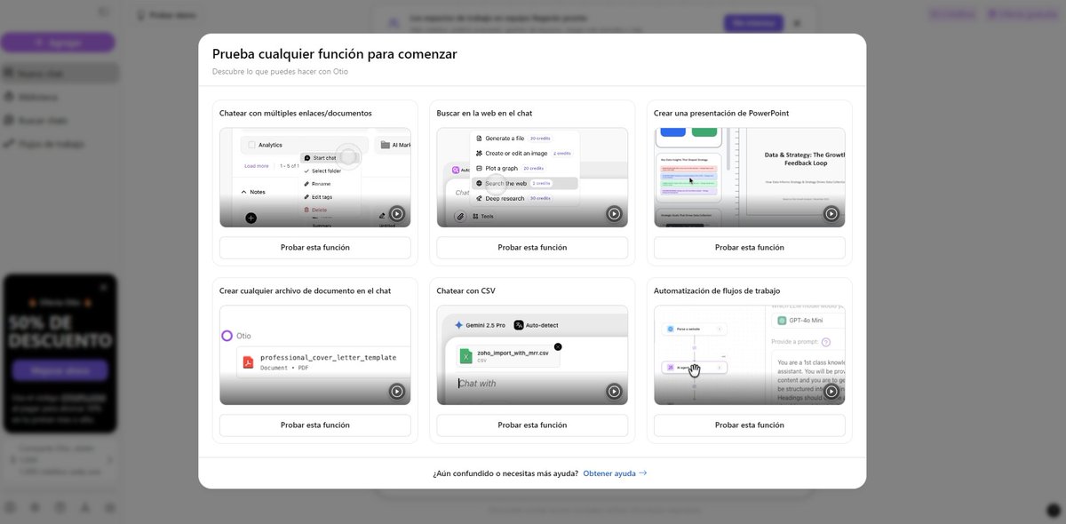1066x524 pixels.
Task: Select Nuevo chat in the background sidebar
Action: [x=59, y=74]
